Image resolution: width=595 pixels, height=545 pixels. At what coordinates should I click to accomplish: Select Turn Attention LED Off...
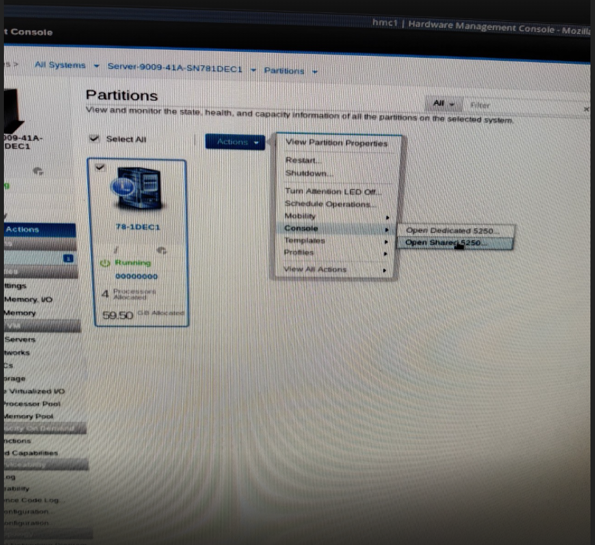[x=333, y=191]
